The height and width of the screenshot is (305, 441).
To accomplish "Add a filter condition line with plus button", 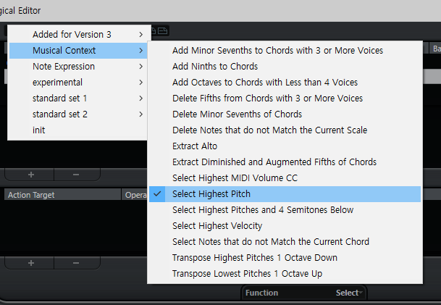I will click(30, 175).
